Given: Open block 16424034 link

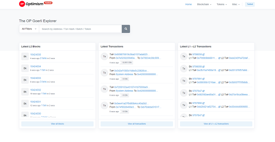Looking at the screenshot, I should point(35,66).
